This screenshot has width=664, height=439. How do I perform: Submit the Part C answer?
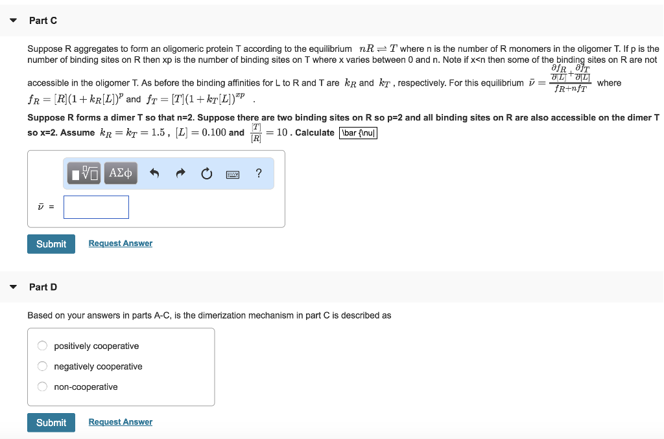[51, 243]
